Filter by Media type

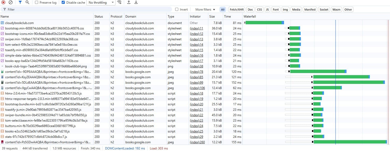click(x=296, y=10)
